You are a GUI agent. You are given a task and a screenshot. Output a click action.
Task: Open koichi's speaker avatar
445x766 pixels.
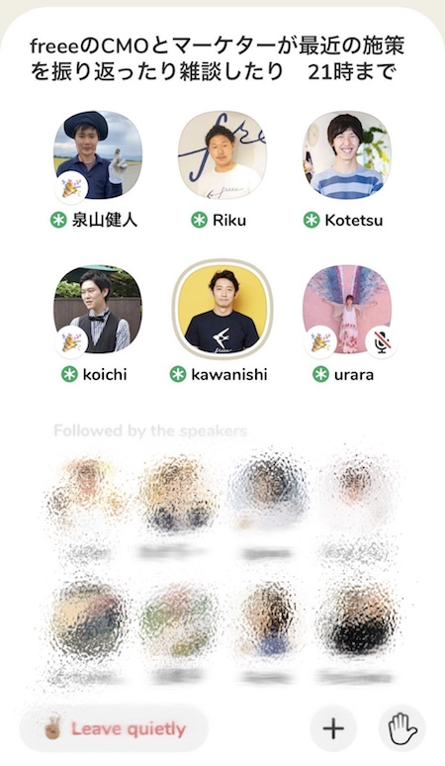pos(98,309)
